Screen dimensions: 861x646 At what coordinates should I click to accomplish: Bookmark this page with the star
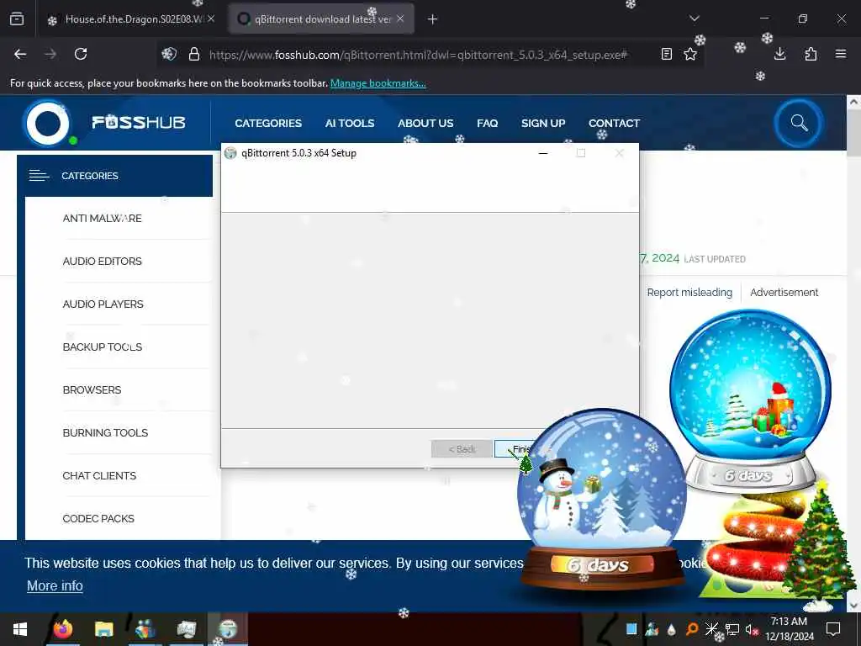690,54
